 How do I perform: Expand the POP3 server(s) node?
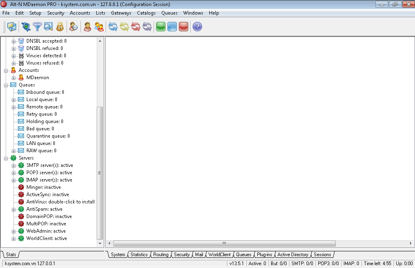[x=13, y=173]
